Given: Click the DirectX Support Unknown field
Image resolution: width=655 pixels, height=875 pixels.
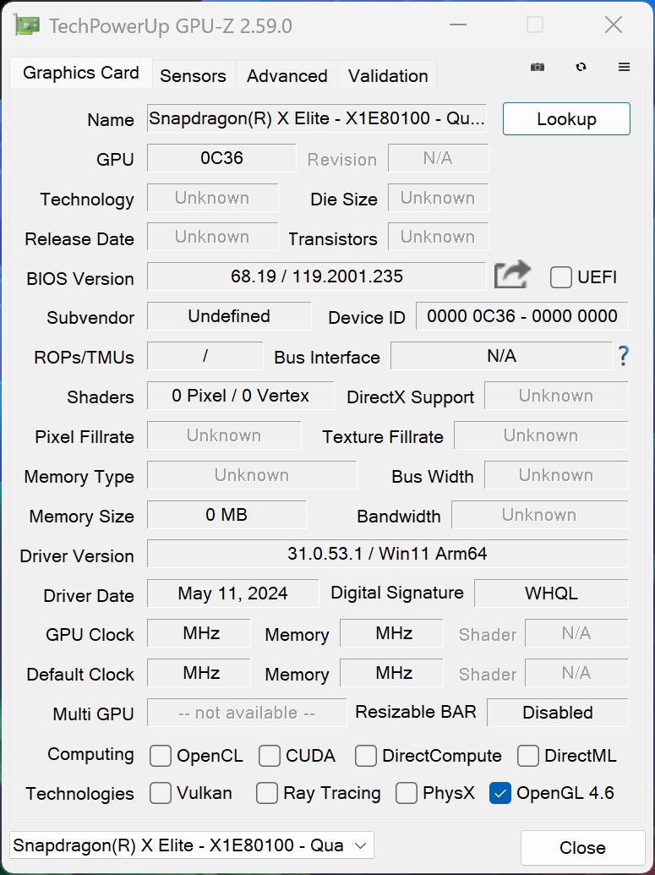Looking at the screenshot, I should [555, 396].
